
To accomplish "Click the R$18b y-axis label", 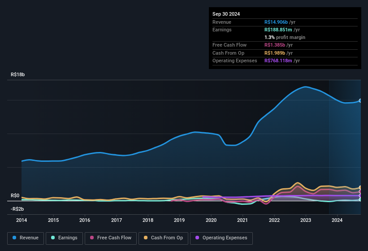I will pos(17,74).
